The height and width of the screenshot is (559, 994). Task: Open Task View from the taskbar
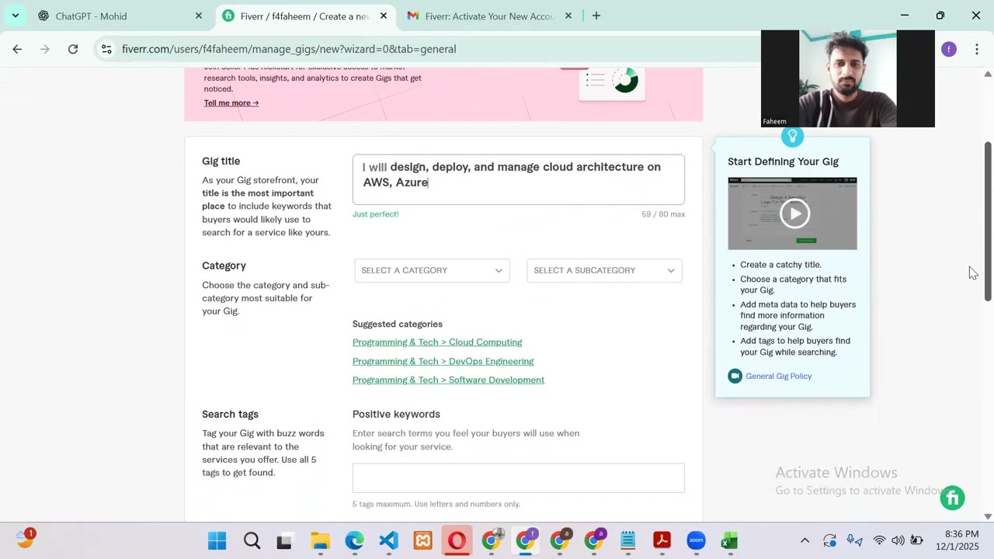coord(284,541)
